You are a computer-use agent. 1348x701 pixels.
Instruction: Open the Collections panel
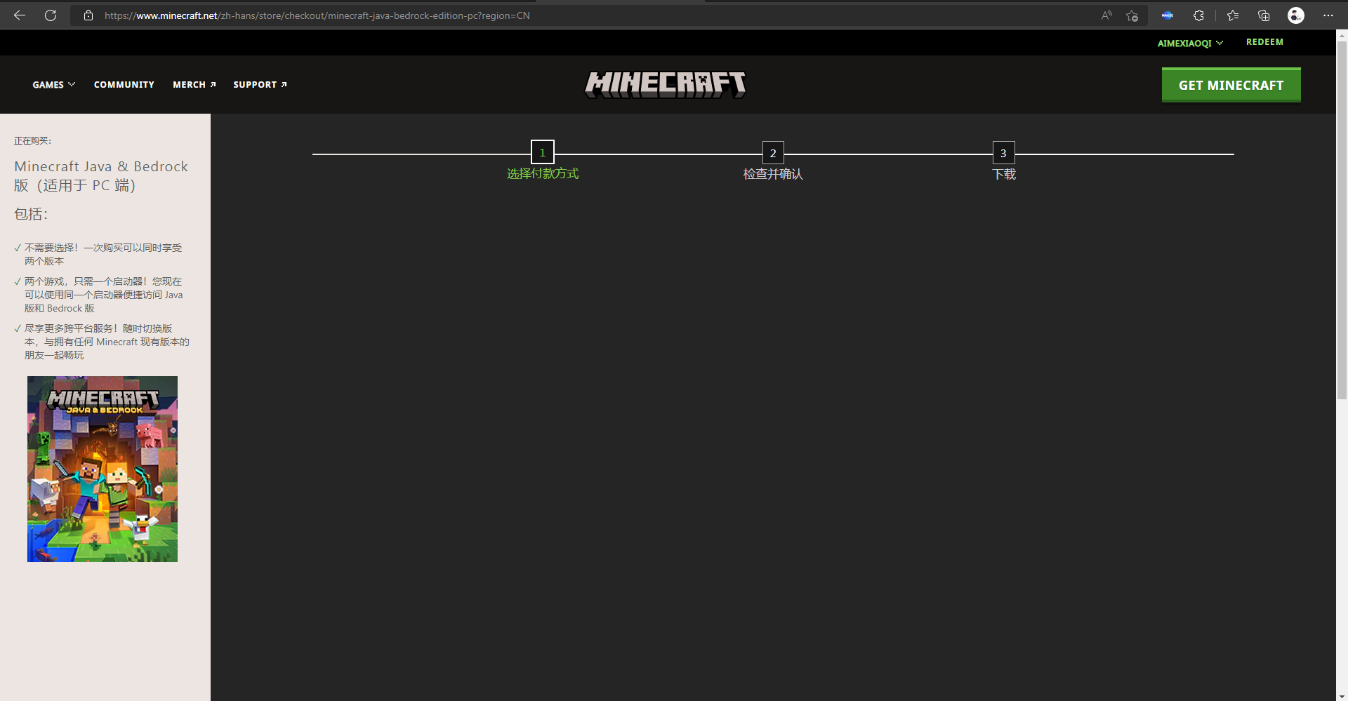[1264, 15]
